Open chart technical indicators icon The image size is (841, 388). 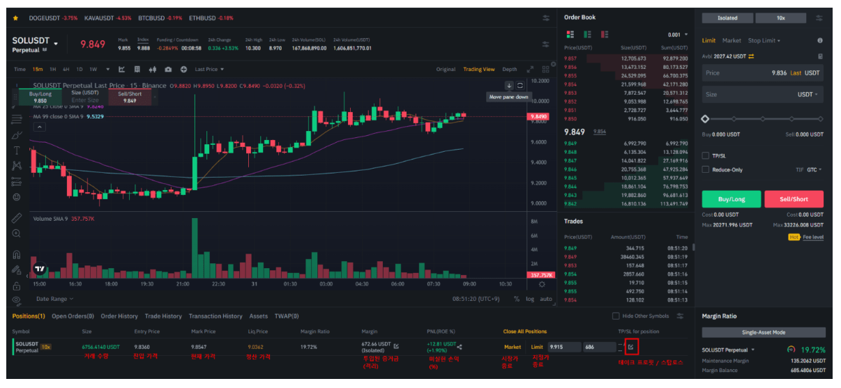tap(121, 69)
